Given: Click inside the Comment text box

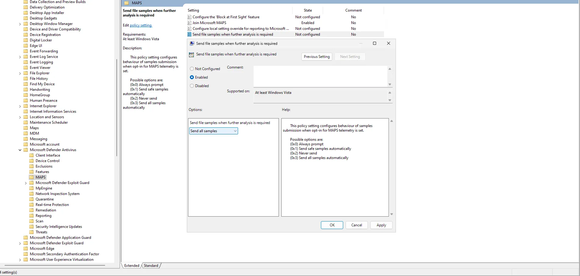Looking at the screenshot, I should 320,76.
